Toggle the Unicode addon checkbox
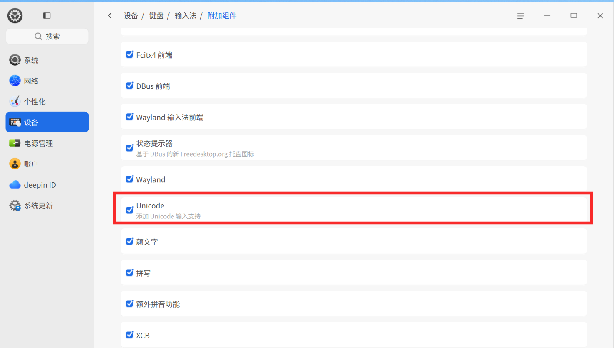 point(129,210)
